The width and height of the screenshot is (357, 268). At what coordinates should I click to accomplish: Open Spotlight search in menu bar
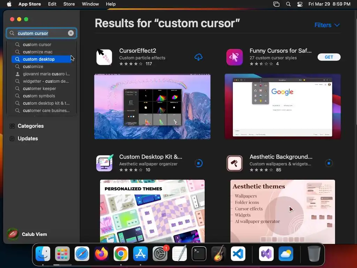[x=288, y=4]
